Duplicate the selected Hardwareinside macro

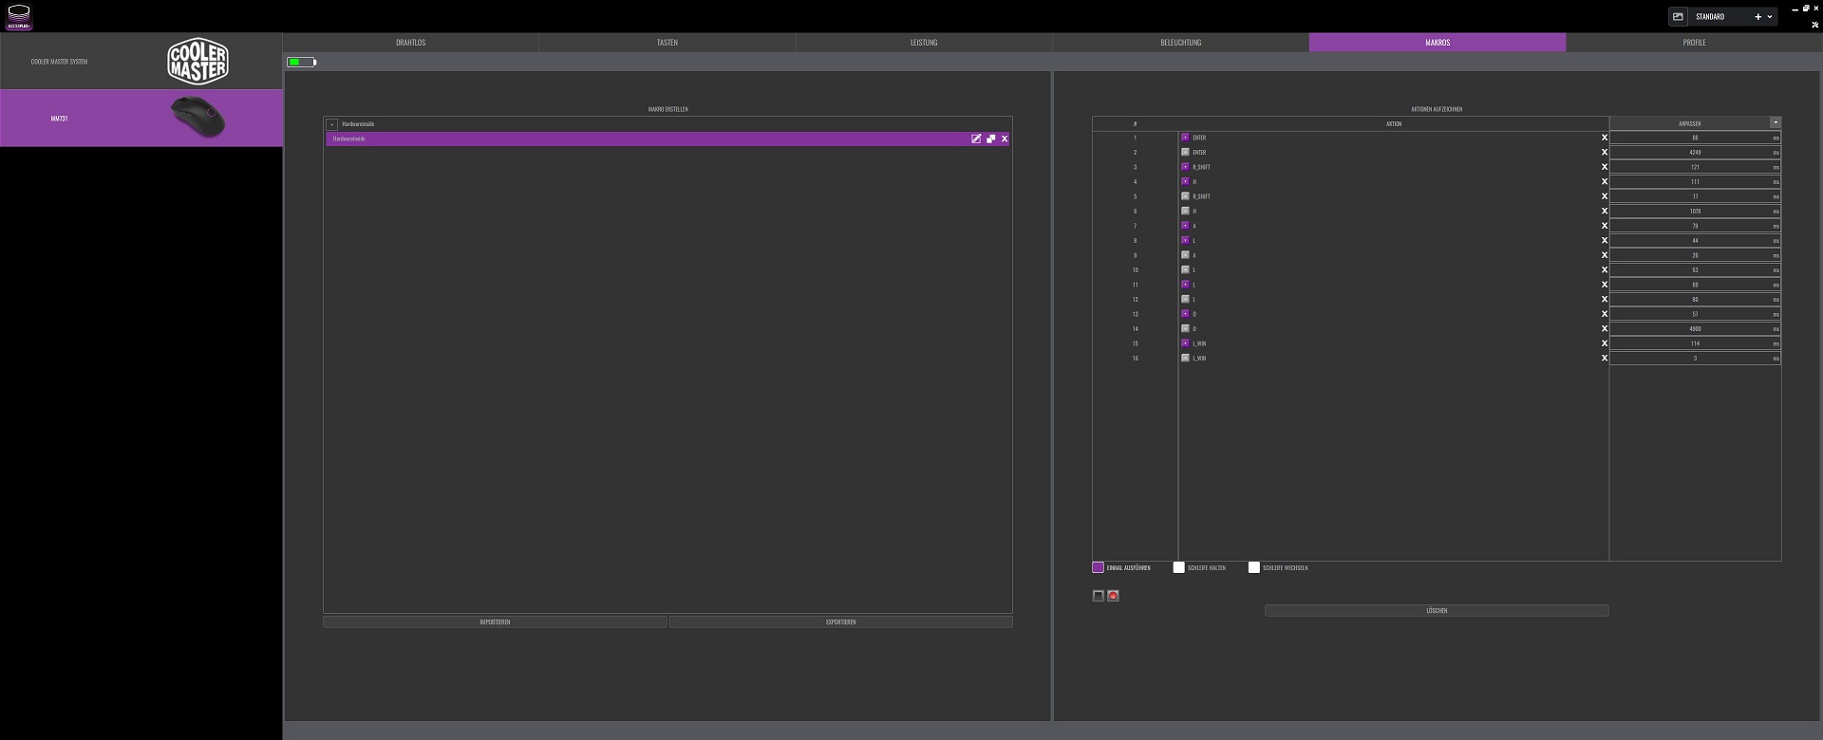[990, 139]
